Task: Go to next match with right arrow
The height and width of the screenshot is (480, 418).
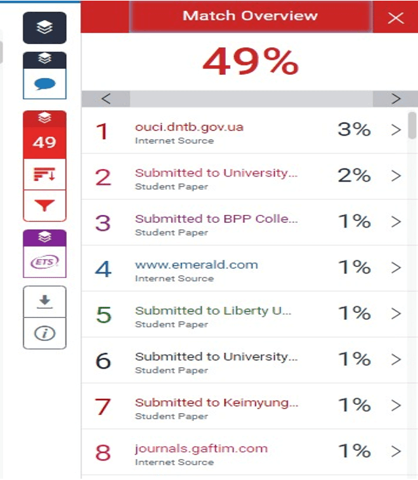Action: (x=396, y=99)
